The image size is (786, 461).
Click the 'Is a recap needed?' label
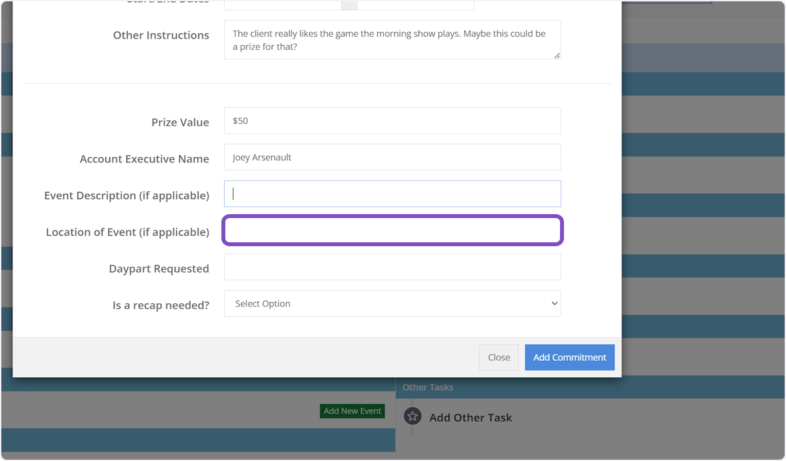(x=160, y=305)
